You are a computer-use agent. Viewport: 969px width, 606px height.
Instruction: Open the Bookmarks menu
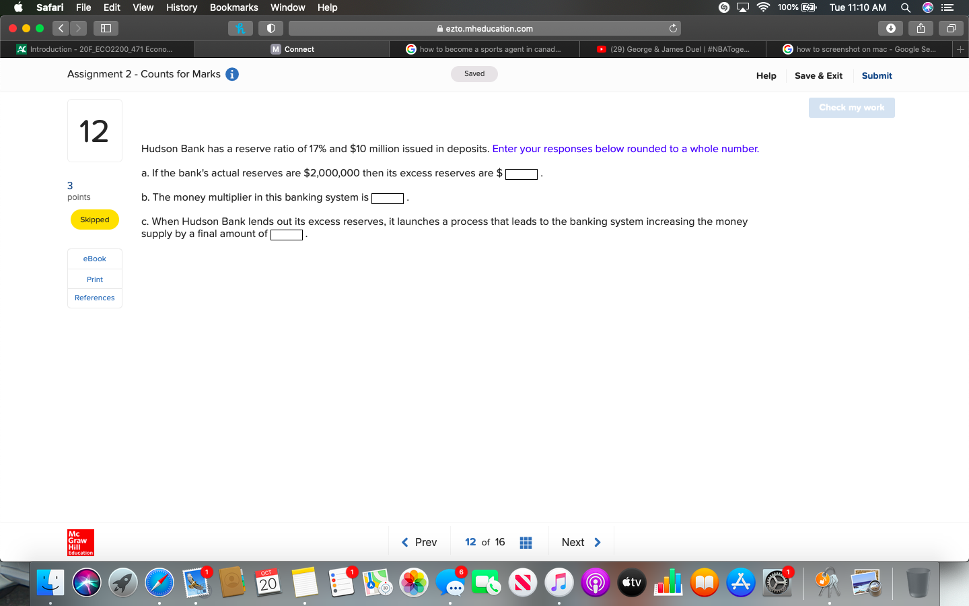[234, 7]
